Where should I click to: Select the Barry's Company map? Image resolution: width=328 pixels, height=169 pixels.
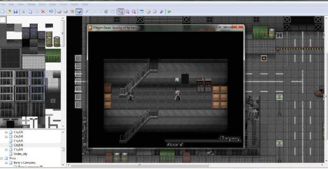pos(25,163)
